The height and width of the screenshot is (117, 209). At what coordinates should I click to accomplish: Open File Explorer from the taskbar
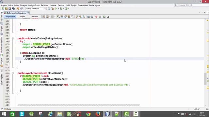tap(60, 114)
